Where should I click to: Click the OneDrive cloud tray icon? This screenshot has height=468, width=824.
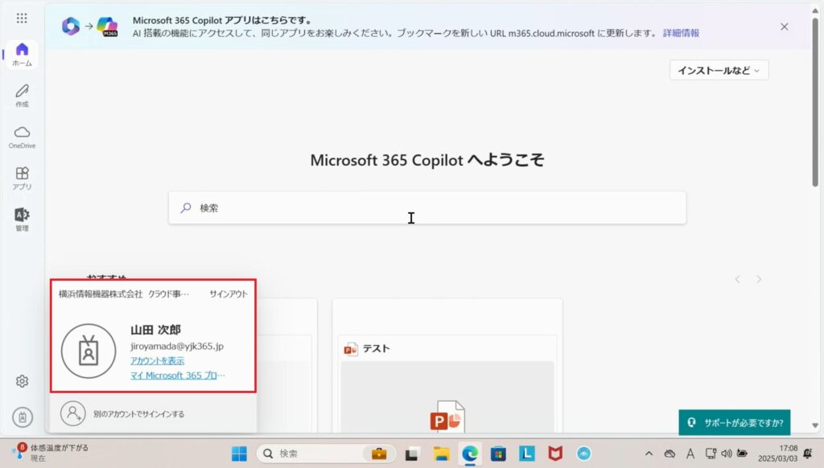[669, 454]
